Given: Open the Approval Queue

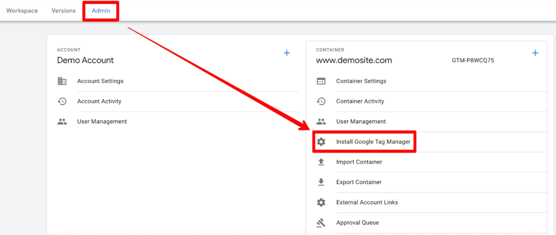Looking at the screenshot, I should click(x=357, y=223).
